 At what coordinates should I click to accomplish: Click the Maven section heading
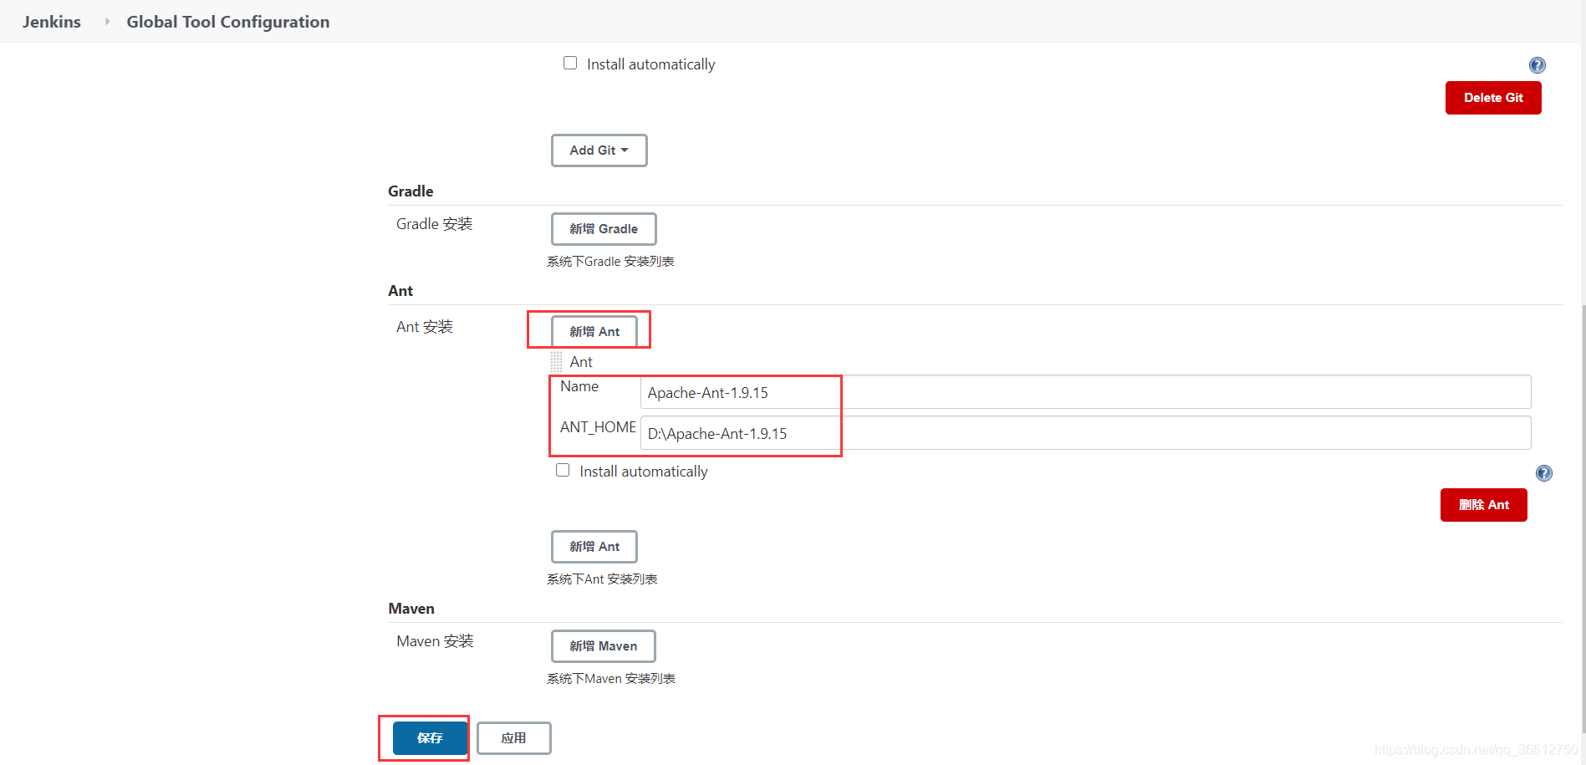click(411, 609)
